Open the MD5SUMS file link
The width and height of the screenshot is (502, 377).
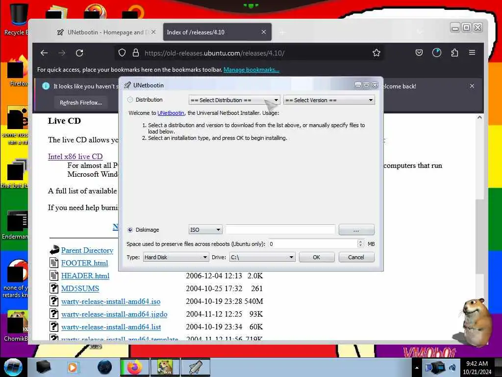pos(80,289)
